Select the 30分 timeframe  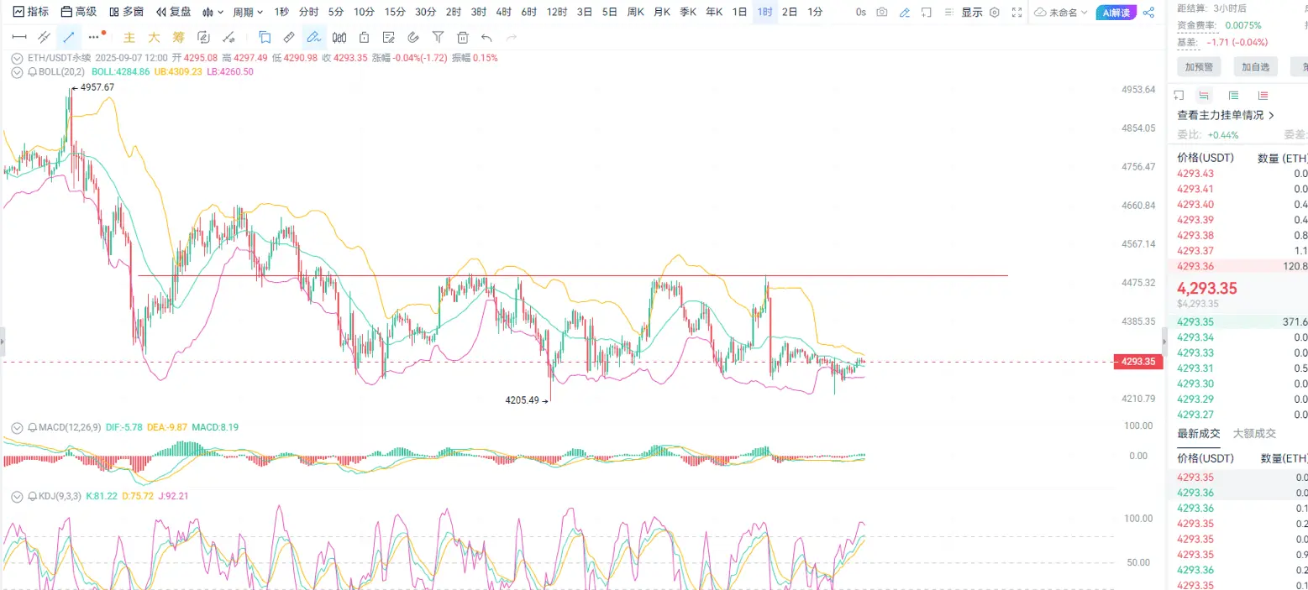(425, 12)
